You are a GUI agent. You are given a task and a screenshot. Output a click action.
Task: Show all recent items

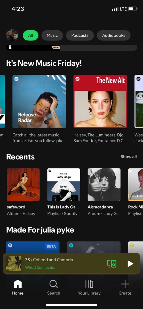pyautogui.click(x=129, y=157)
